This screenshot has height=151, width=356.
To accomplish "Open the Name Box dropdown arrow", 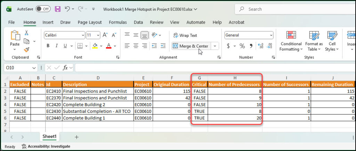I will (34, 68).
